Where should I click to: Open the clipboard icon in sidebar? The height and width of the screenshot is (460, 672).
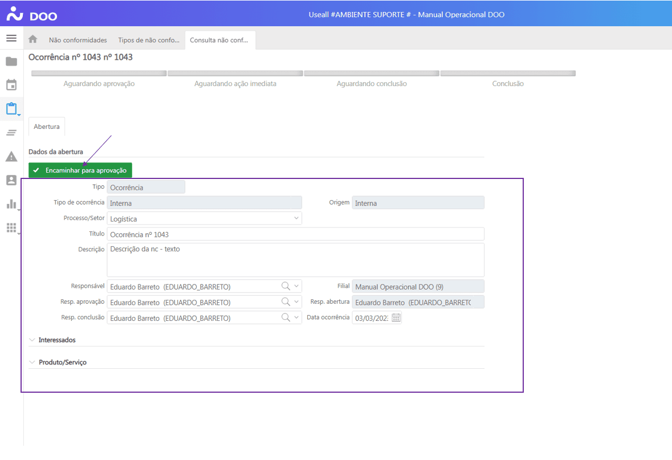pyautogui.click(x=11, y=108)
